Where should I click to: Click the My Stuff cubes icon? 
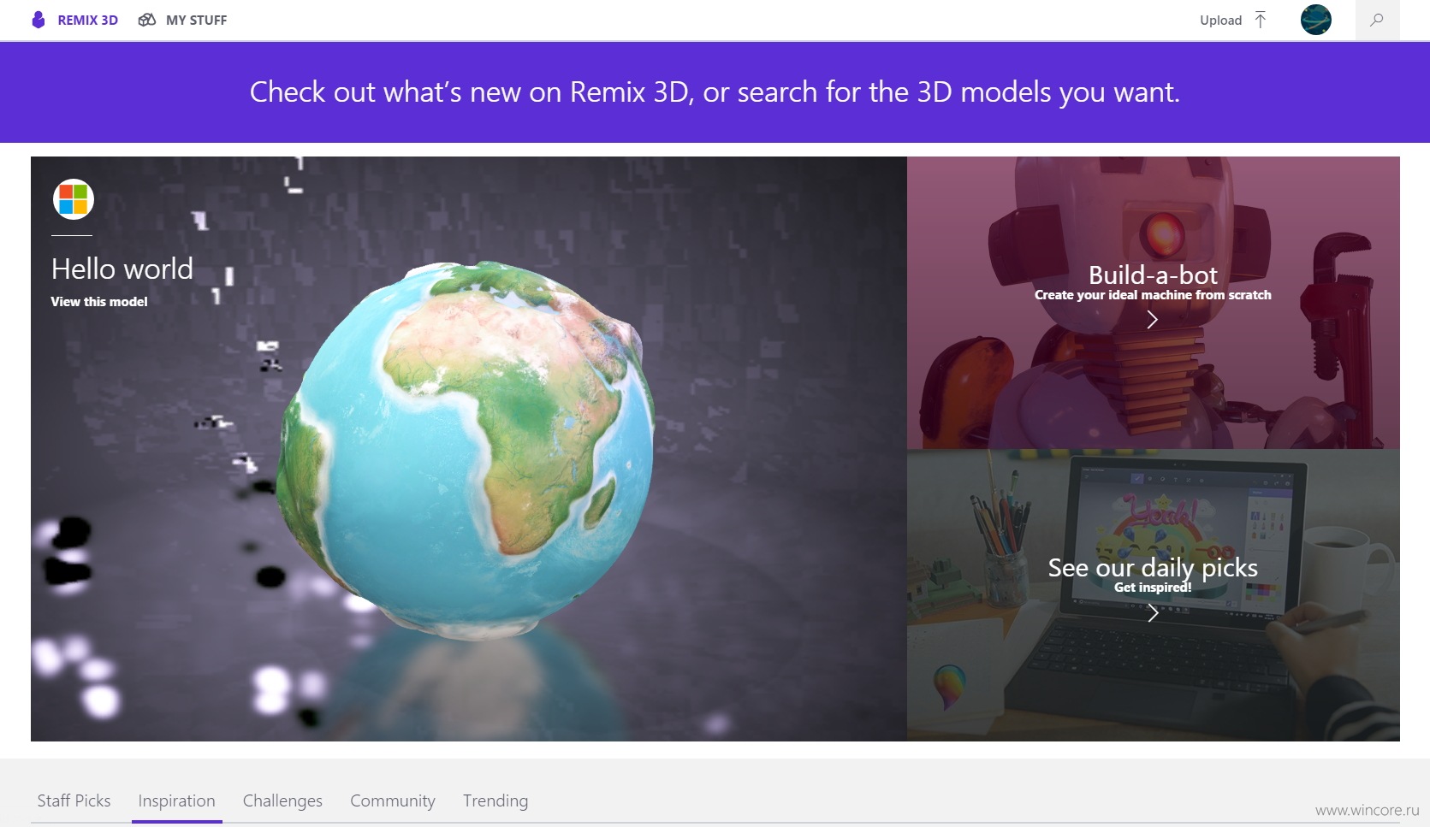[147, 20]
